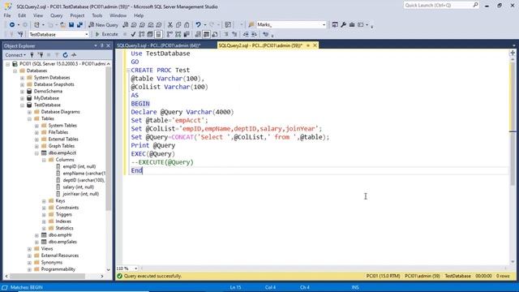Select the dbo.empSales table
519x292 pixels.
[62, 242]
